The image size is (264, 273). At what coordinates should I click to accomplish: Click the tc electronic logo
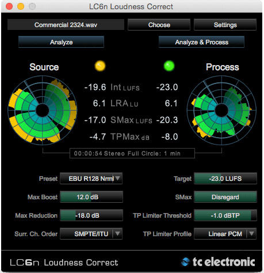click(218, 262)
